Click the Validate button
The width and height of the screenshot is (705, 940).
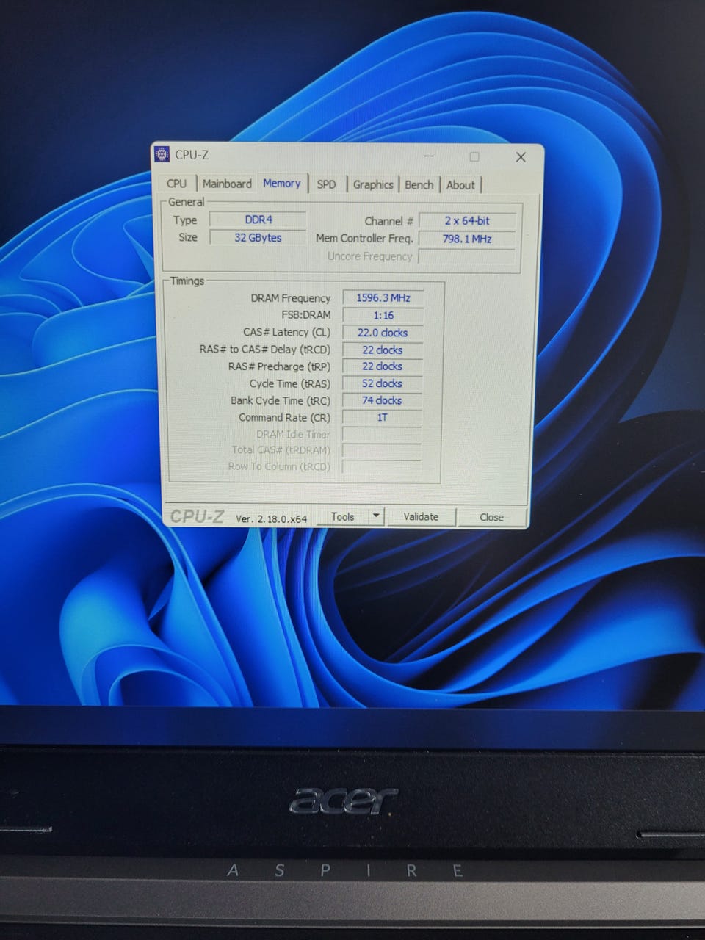tap(421, 517)
